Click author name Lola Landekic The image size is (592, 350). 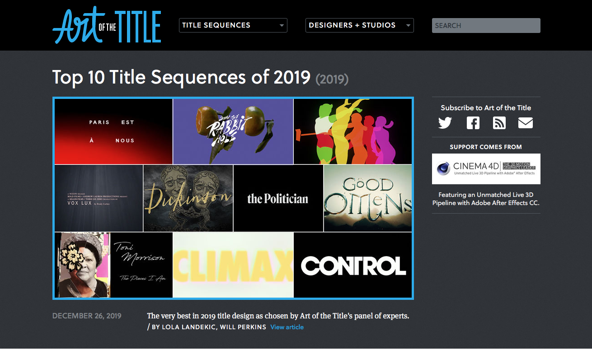188,327
